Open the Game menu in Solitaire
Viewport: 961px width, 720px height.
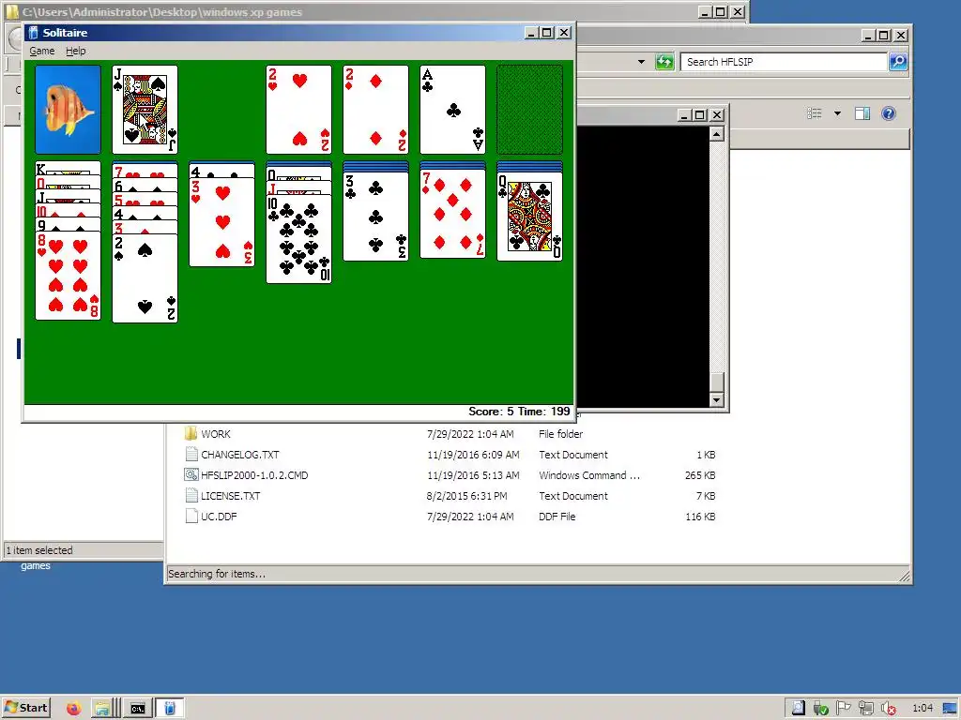(41, 51)
